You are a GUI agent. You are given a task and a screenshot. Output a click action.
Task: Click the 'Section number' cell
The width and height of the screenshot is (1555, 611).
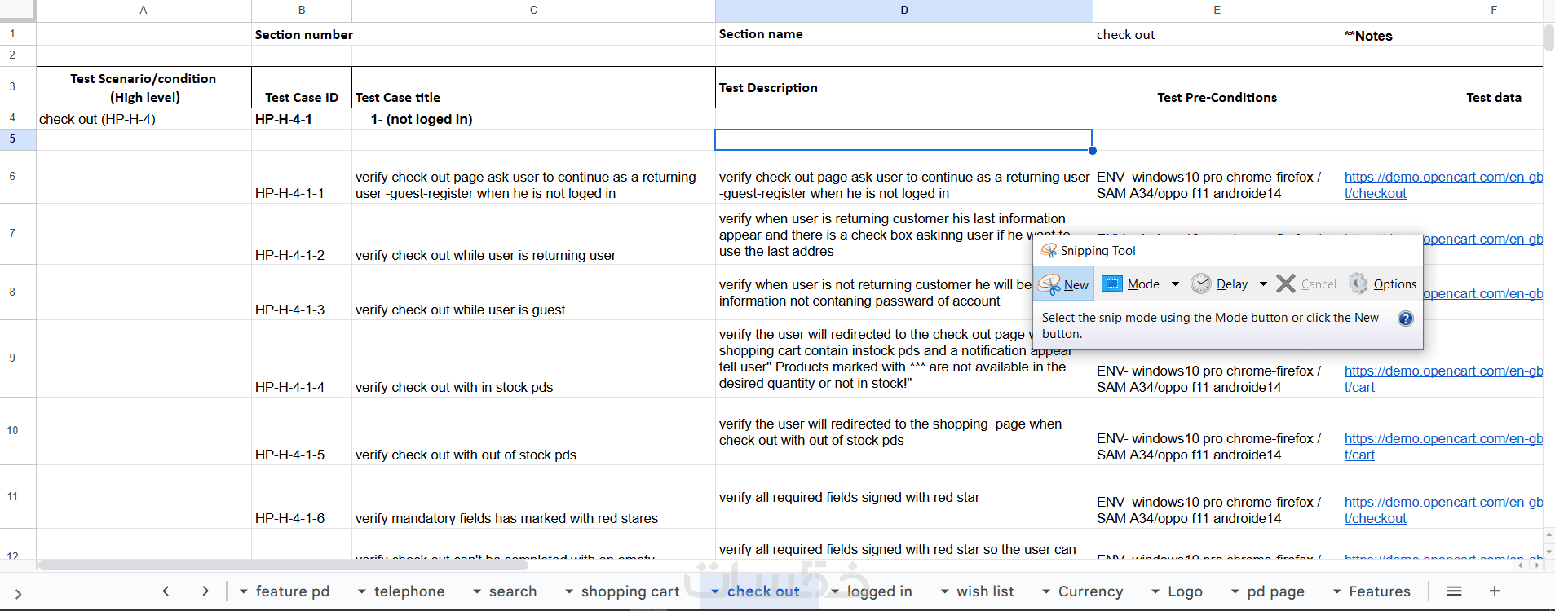click(x=303, y=34)
